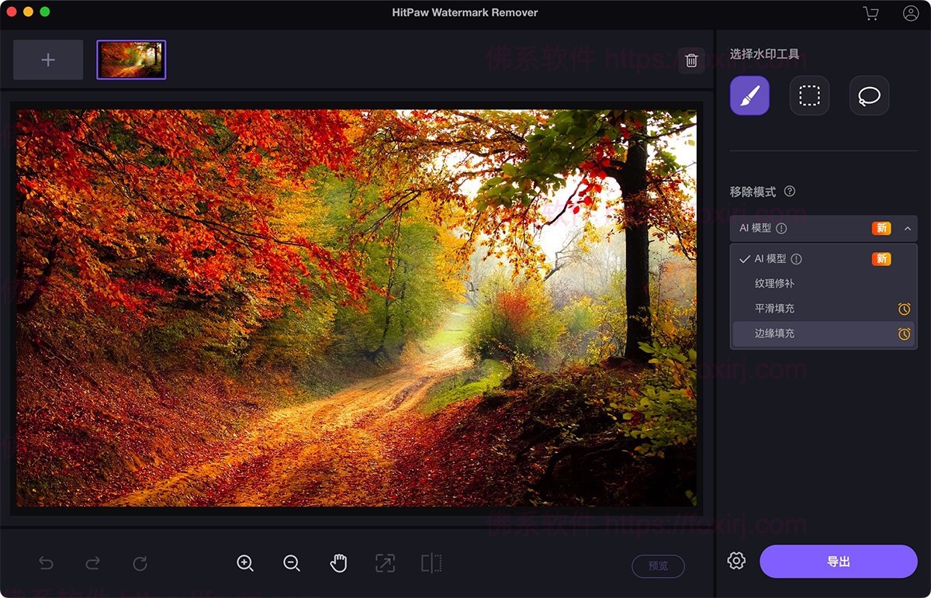Viewport: 931px width, 598px height.
Task: Click the 预览 button
Action: [x=658, y=566]
